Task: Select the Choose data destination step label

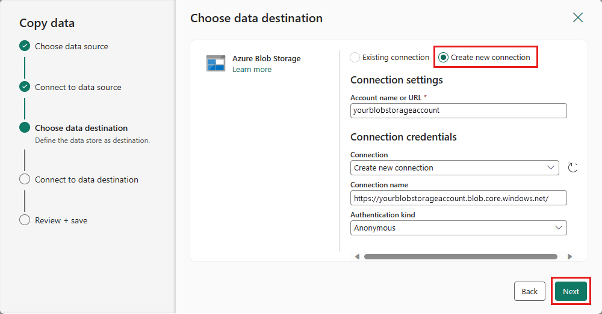Action: pos(81,128)
